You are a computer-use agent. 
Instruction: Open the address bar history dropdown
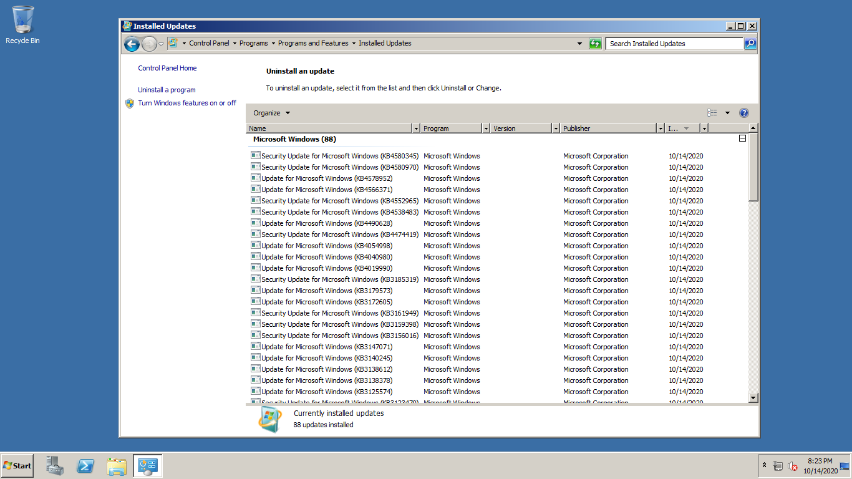click(579, 44)
